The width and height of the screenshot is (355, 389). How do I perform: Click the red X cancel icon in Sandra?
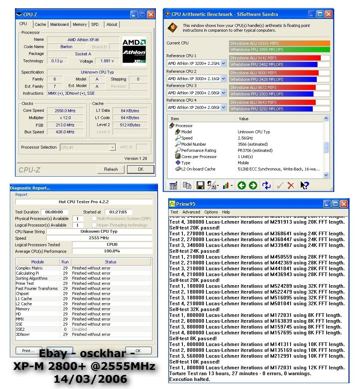(x=291, y=185)
